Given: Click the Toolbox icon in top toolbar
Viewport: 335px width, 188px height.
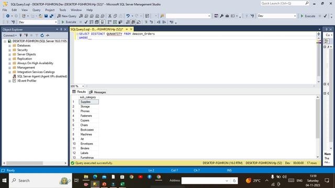Looking at the screenshot, I should (x=227, y=16).
